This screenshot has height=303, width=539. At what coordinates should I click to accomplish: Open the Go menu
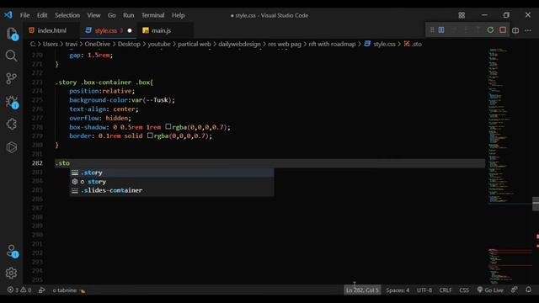click(112, 15)
